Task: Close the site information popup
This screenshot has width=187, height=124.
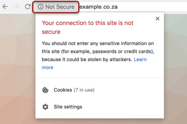Action: [158, 19]
